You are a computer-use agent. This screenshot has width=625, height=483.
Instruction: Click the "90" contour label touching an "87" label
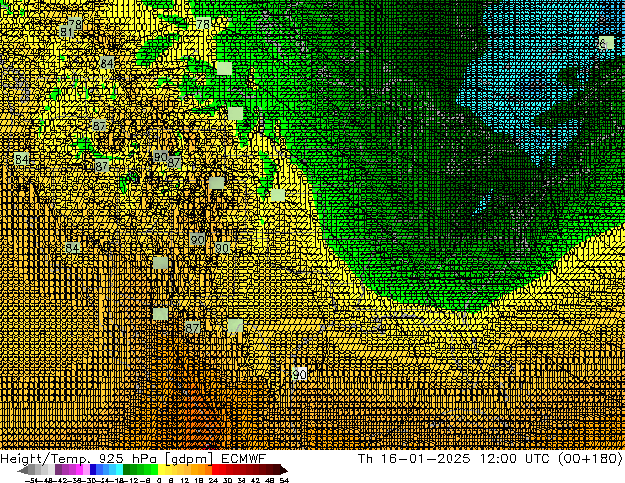pyautogui.click(x=161, y=156)
